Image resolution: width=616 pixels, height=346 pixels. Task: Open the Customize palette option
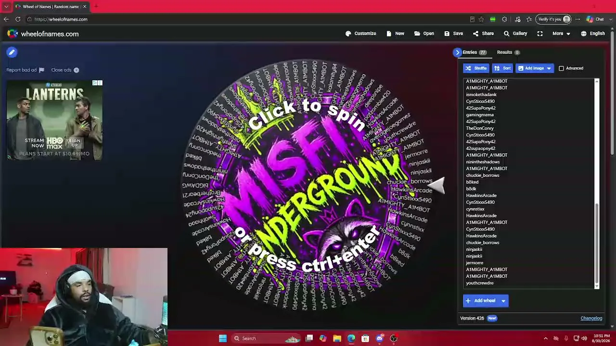(x=360, y=34)
